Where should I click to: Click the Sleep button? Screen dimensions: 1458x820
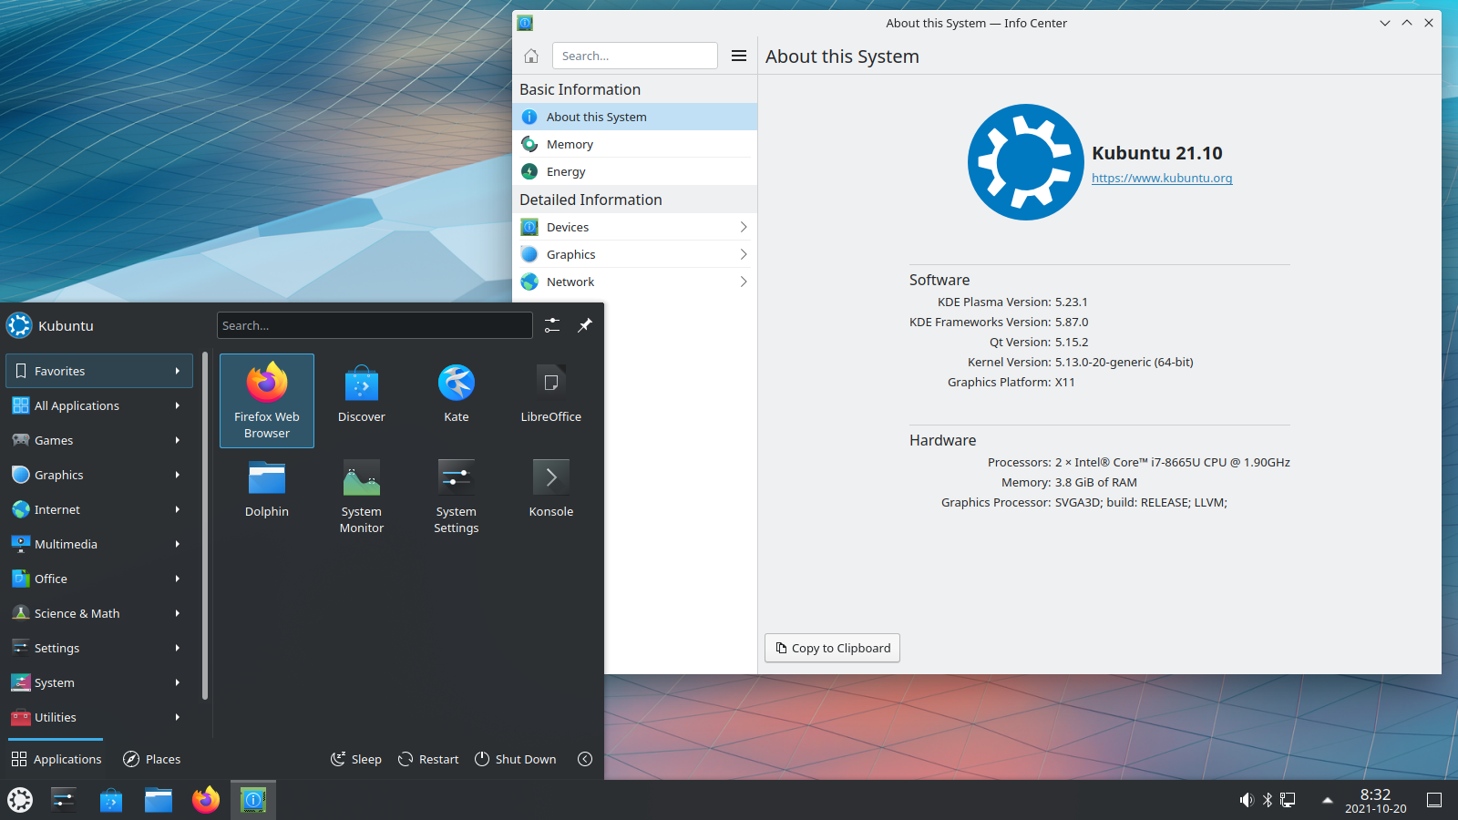(x=356, y=759)
